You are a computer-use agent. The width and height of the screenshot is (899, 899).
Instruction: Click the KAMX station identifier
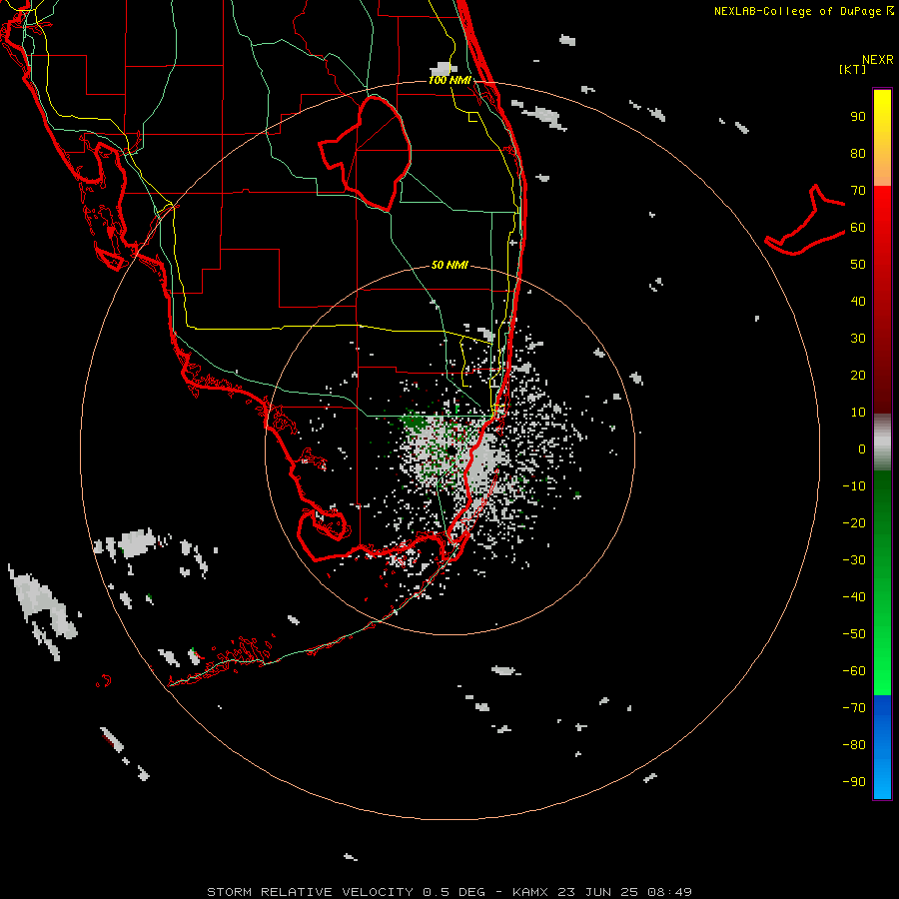pyautogui.click(x=530, y=892)
